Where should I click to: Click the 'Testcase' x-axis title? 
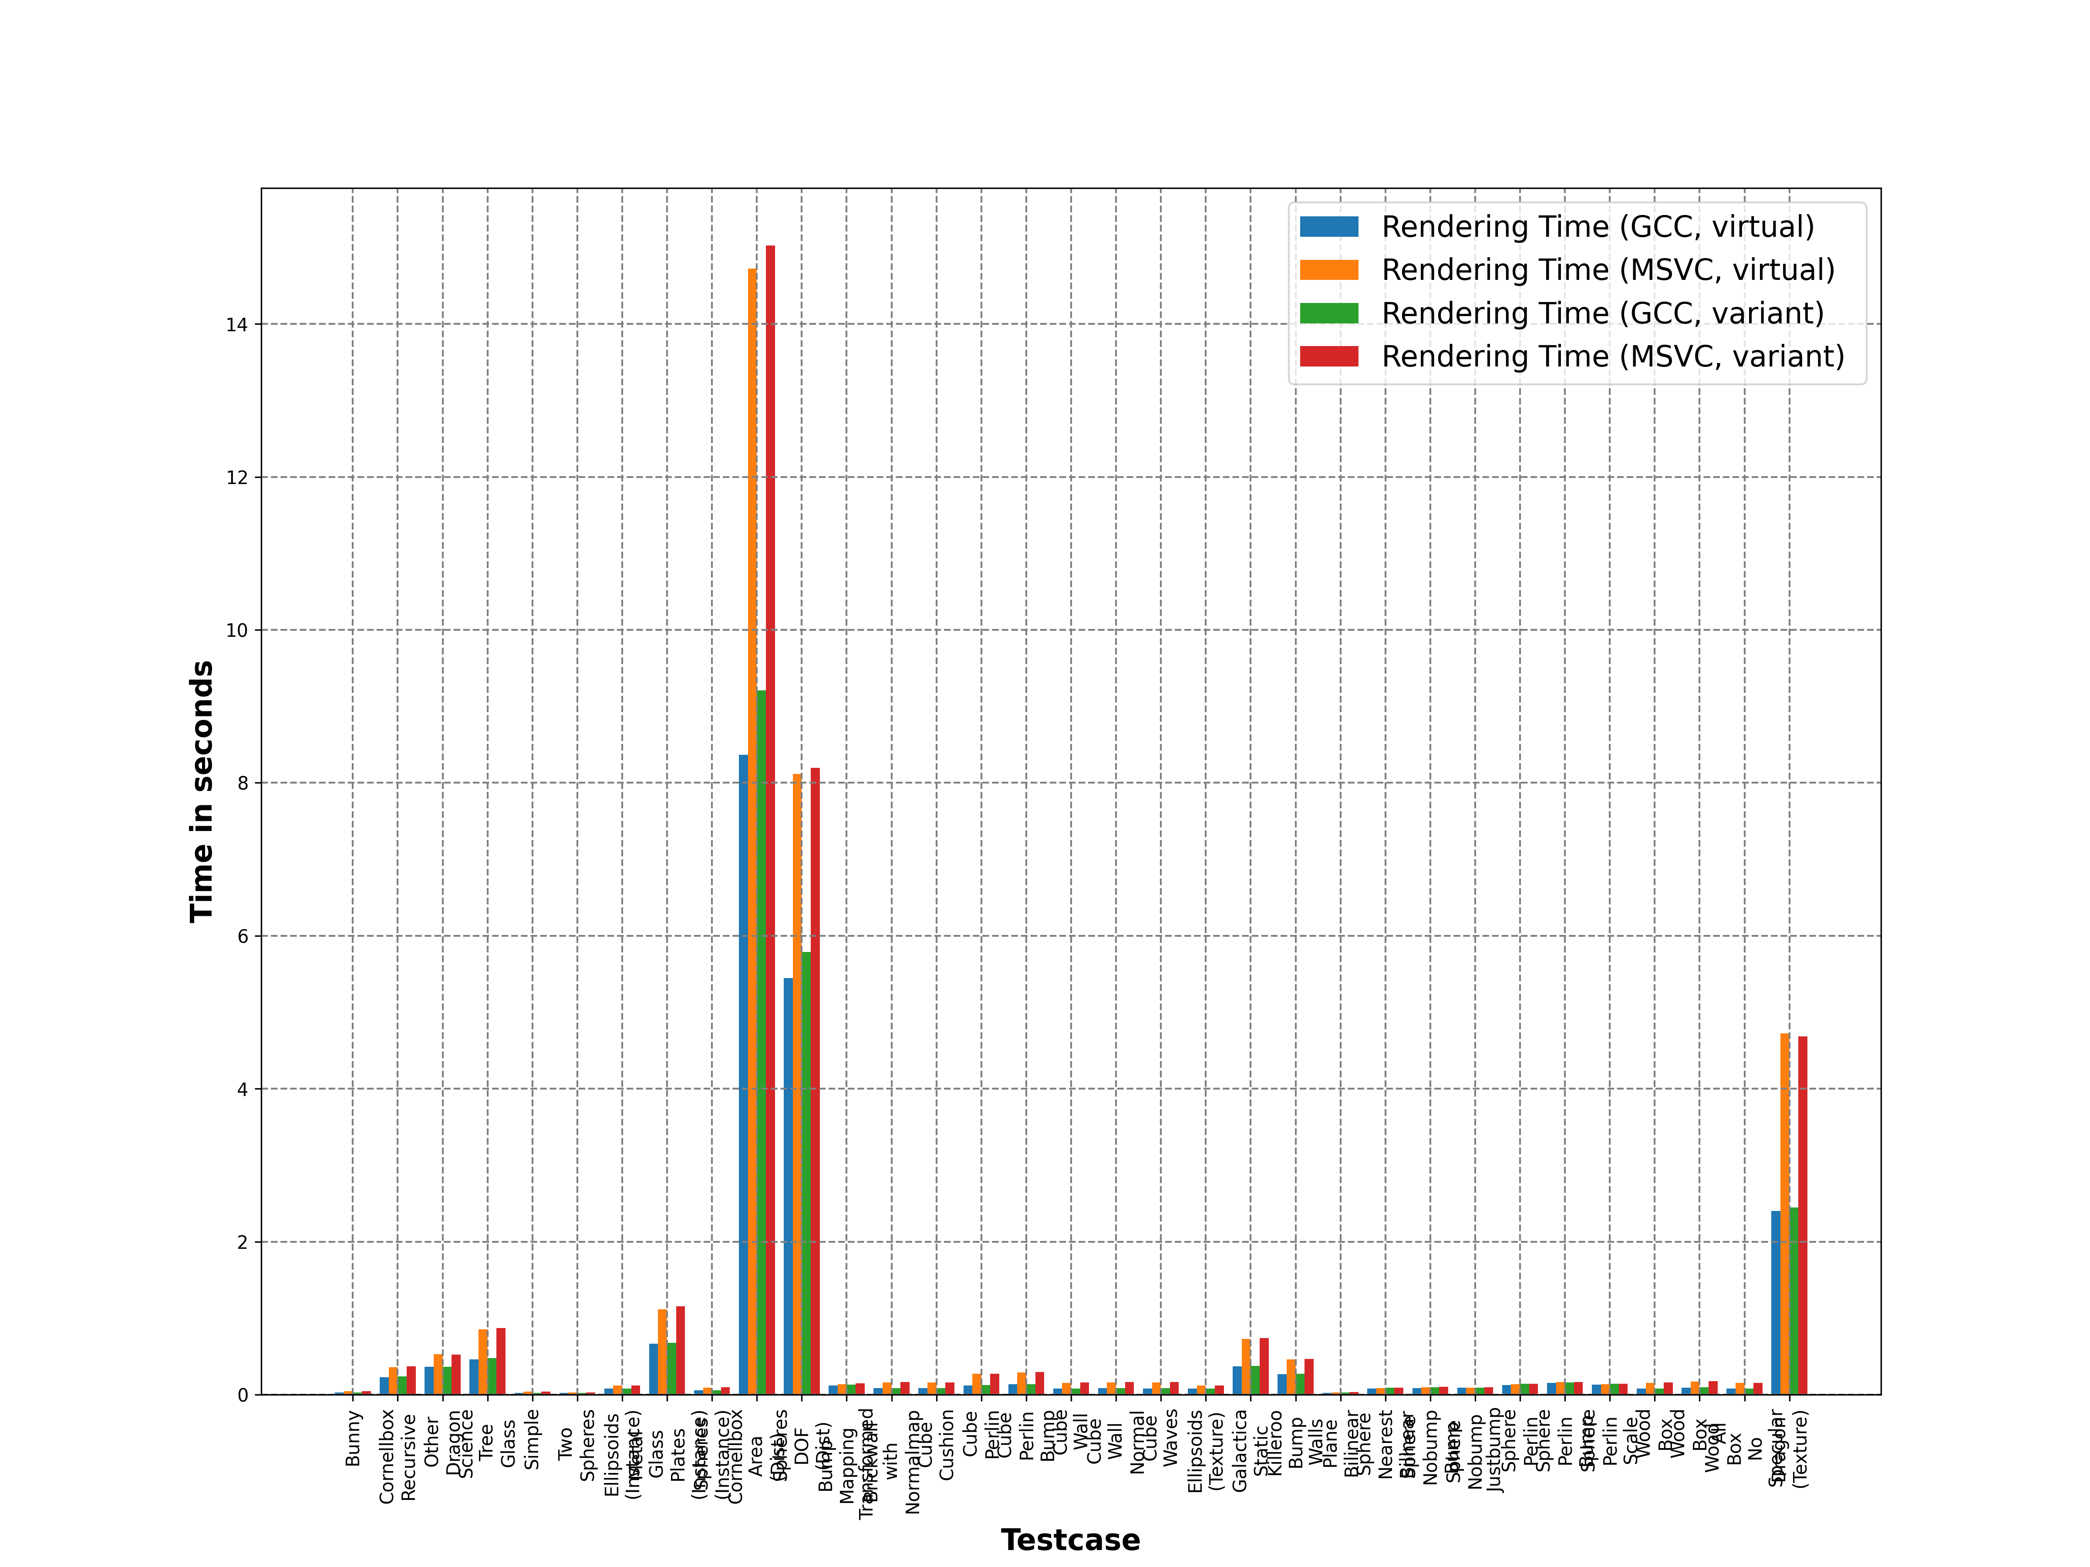point(1071,1540)
